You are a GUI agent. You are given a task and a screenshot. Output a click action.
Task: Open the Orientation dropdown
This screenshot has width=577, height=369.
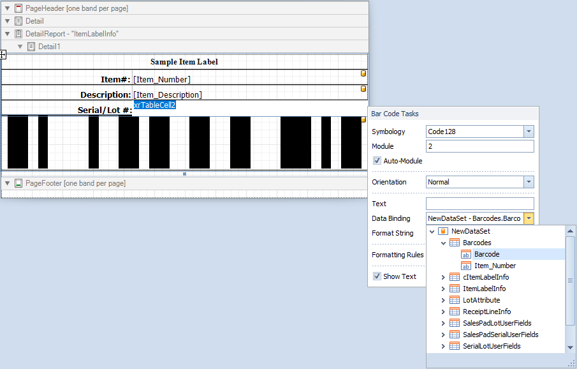click(529, 182)
